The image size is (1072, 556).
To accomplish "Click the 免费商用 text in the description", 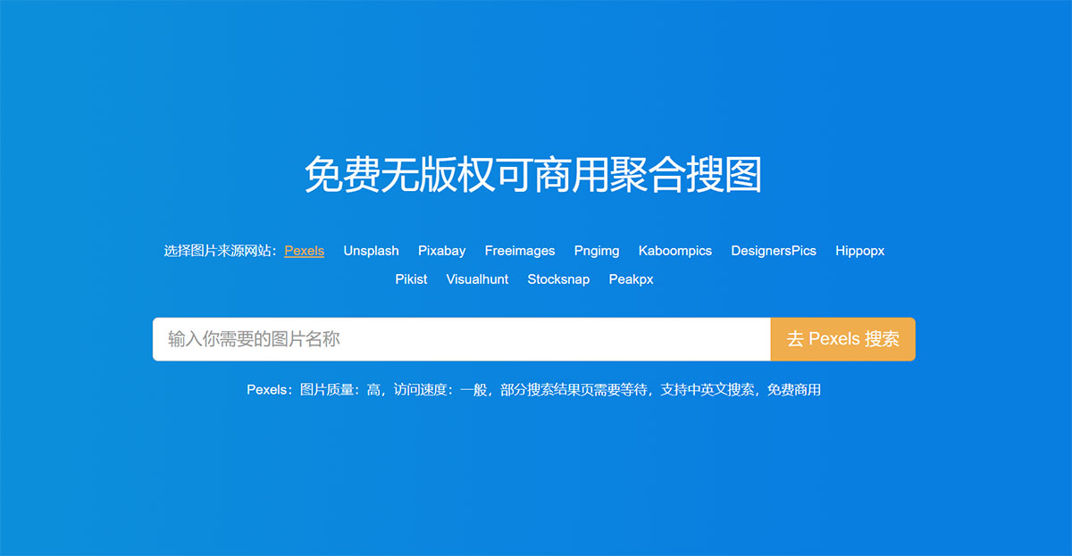I will (798, 390).
